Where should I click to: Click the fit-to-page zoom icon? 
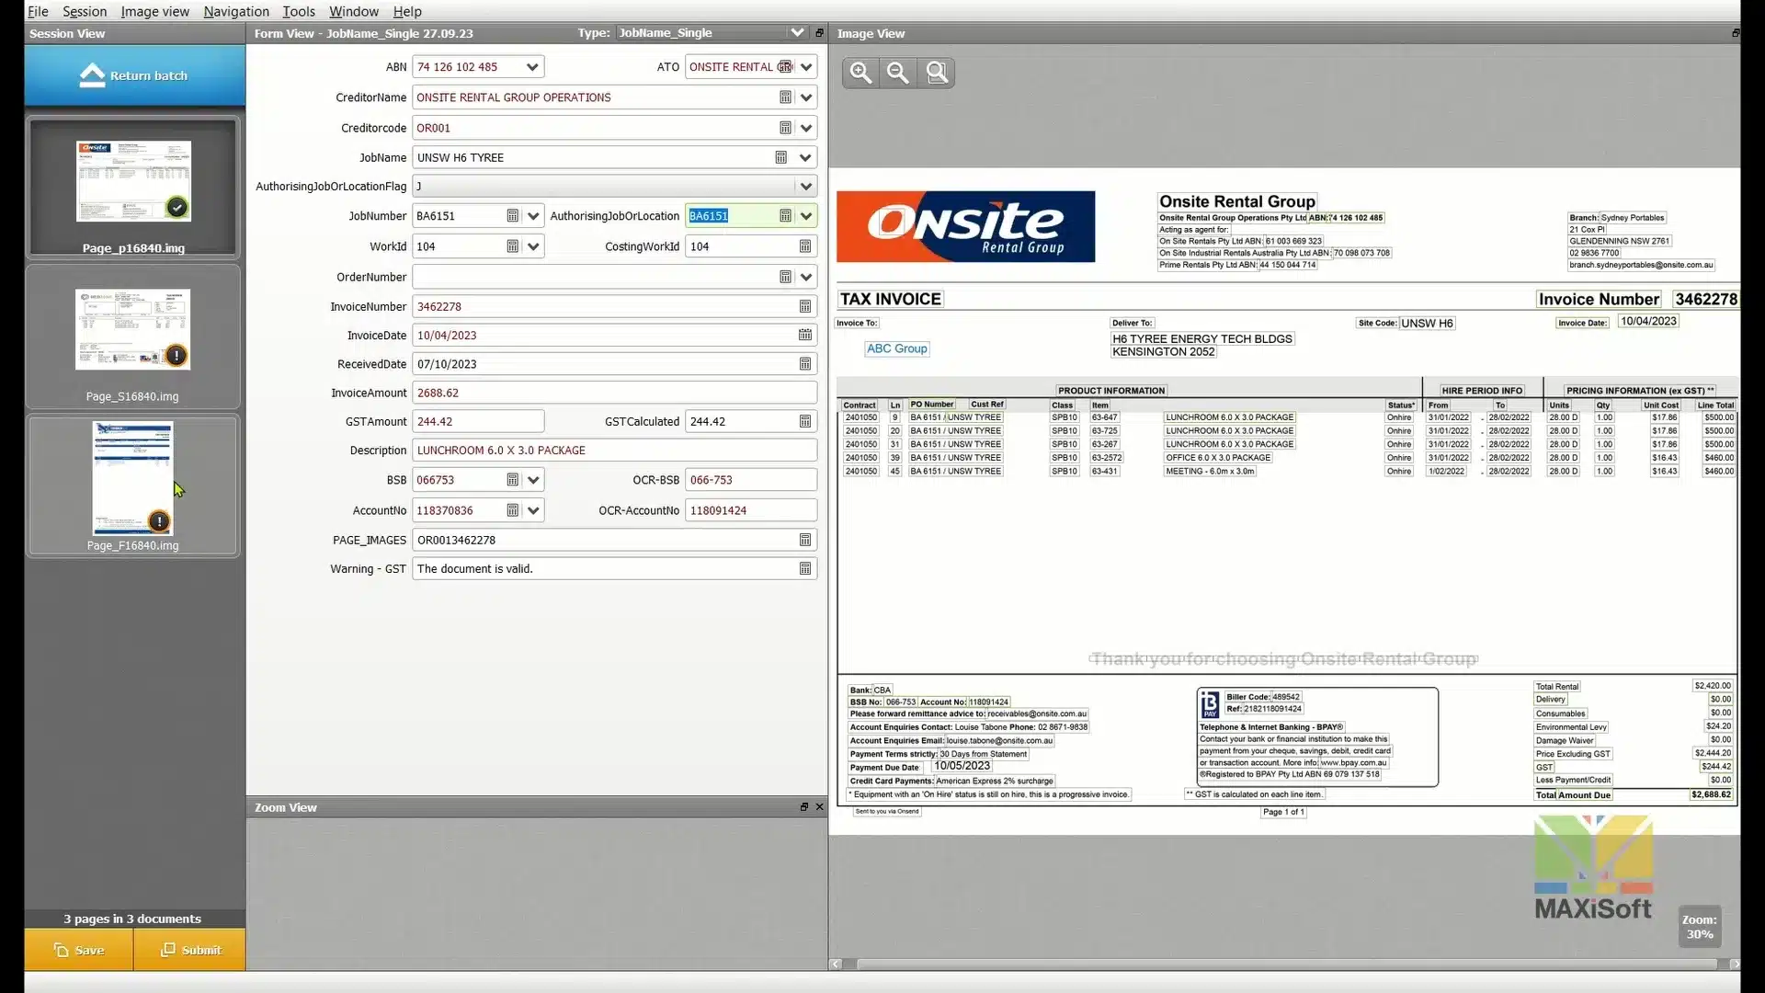point(936,73)
